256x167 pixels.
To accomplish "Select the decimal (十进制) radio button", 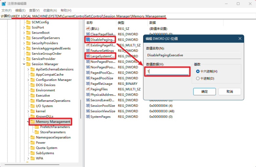I will 198,78.
